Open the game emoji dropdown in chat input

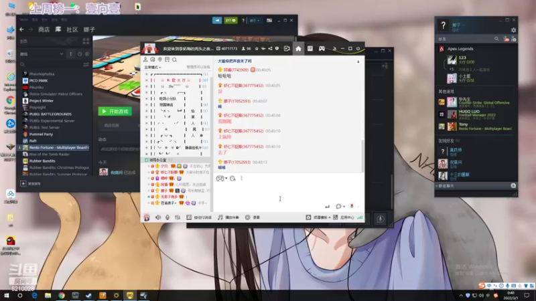(222, 179)
